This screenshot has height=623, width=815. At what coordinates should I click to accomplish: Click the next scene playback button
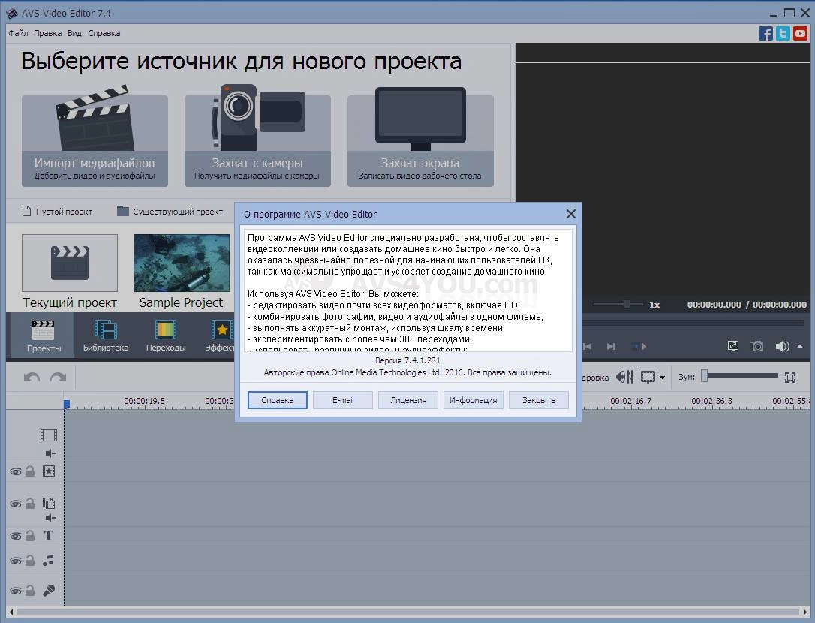(x=639, y=346)
